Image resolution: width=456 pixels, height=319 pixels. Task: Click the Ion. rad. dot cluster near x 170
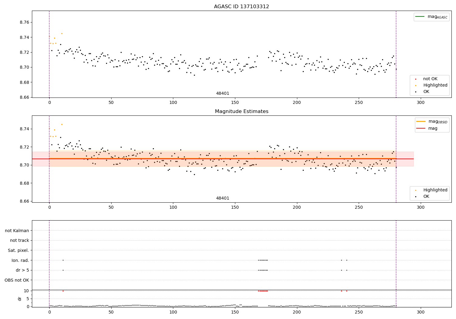[263, 260]
